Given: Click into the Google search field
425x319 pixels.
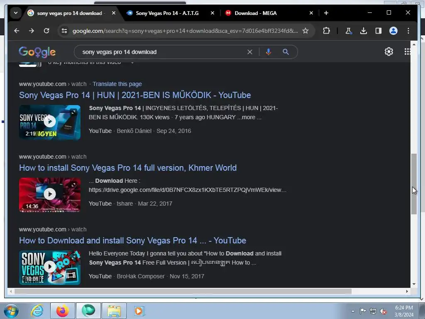Looking at the screenshot, I should 163,52.
